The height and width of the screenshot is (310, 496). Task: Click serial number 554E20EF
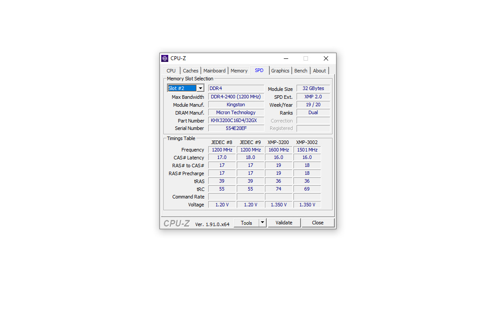[x=236, y=128]
